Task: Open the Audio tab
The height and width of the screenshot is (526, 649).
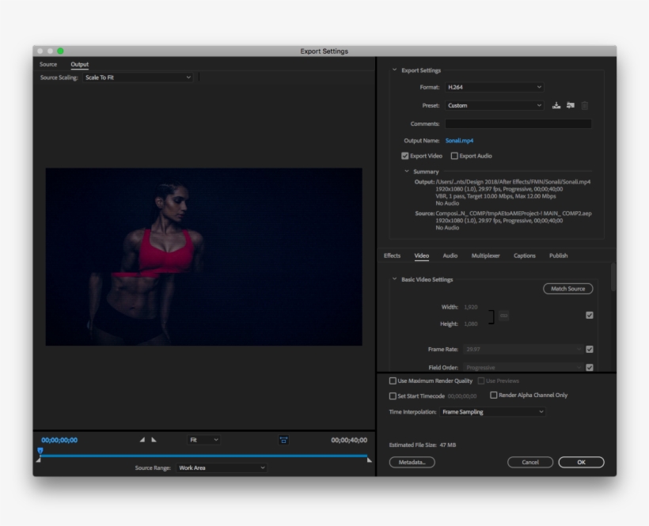Action: (450, 255)
